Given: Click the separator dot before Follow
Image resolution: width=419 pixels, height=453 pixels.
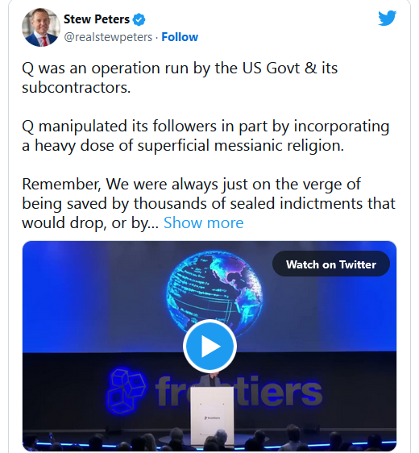Looking at the screenshot, I should 156,38.
